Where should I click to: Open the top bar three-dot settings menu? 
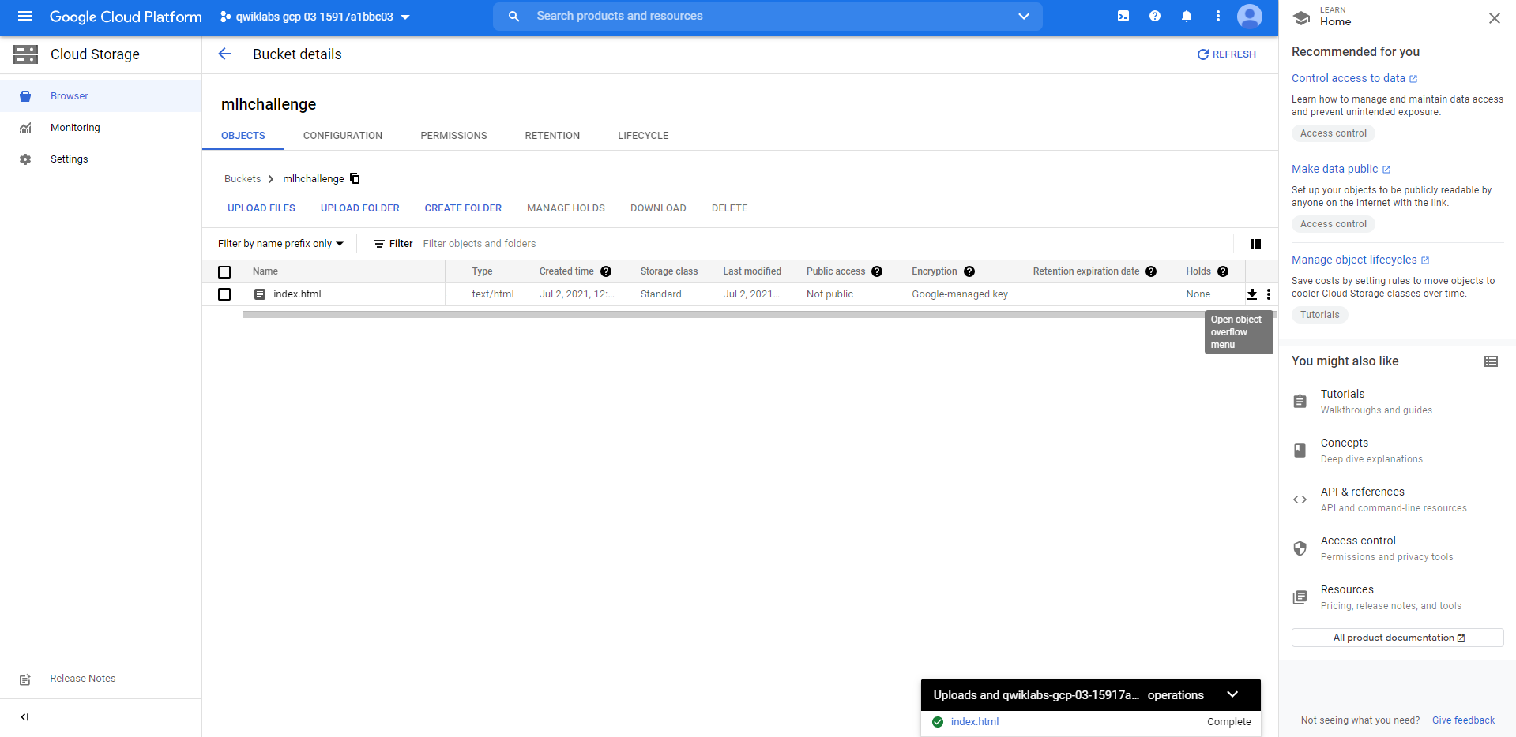point(1218,16)
